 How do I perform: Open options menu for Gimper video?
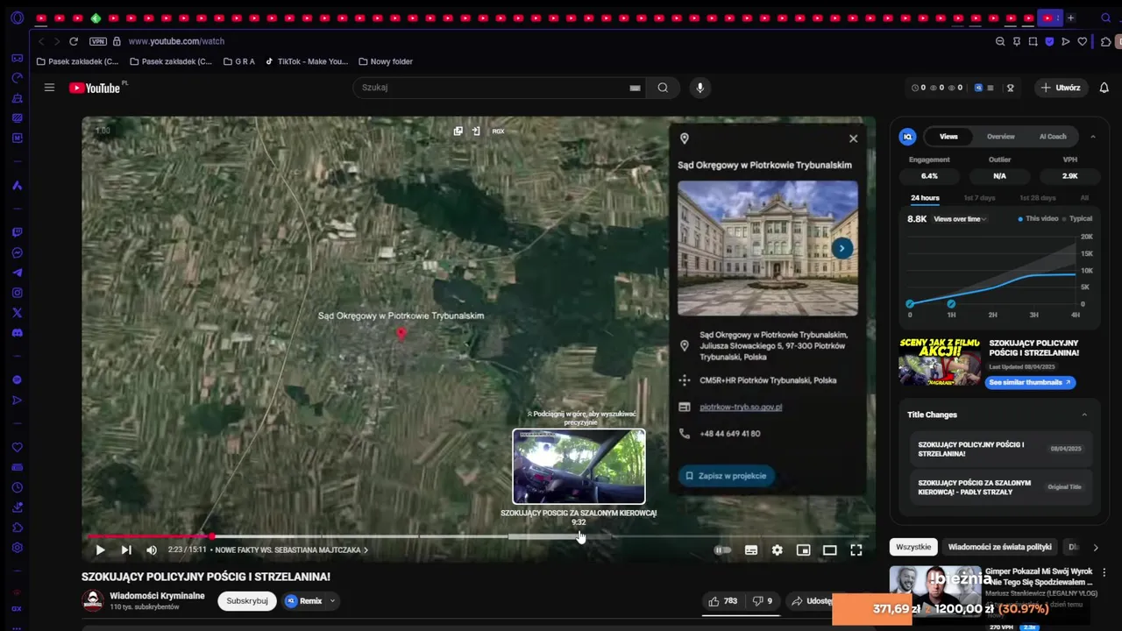1104,572
